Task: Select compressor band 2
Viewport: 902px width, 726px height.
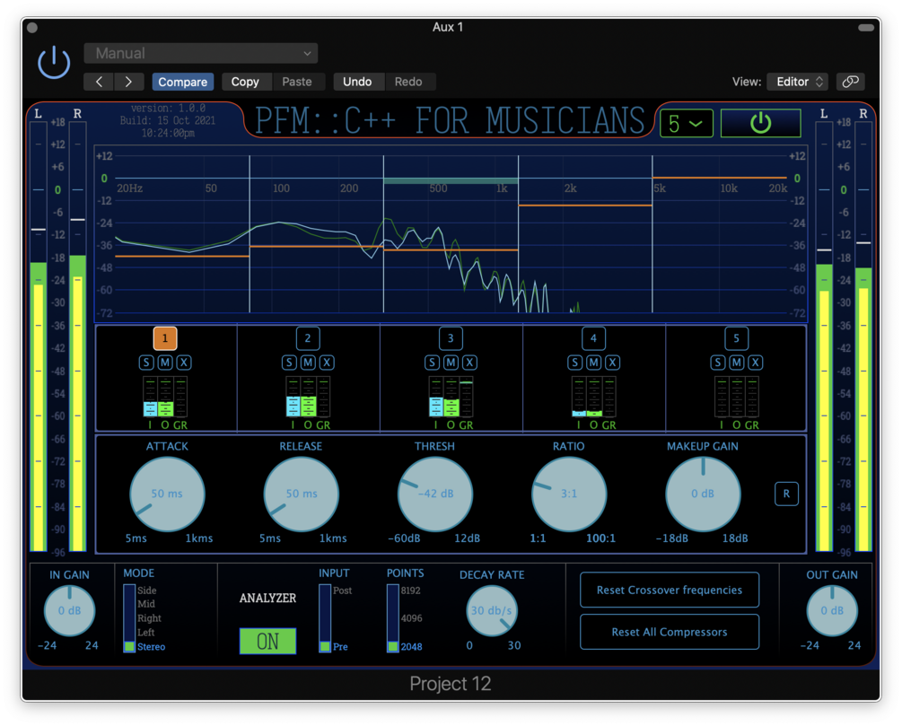Action: (x=308, y=338)
